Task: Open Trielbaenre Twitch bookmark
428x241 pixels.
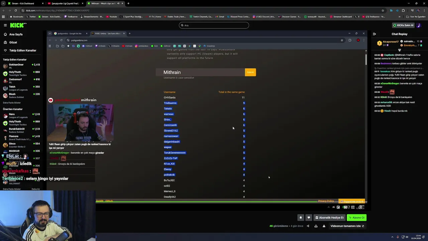Action: pos(71,17)
